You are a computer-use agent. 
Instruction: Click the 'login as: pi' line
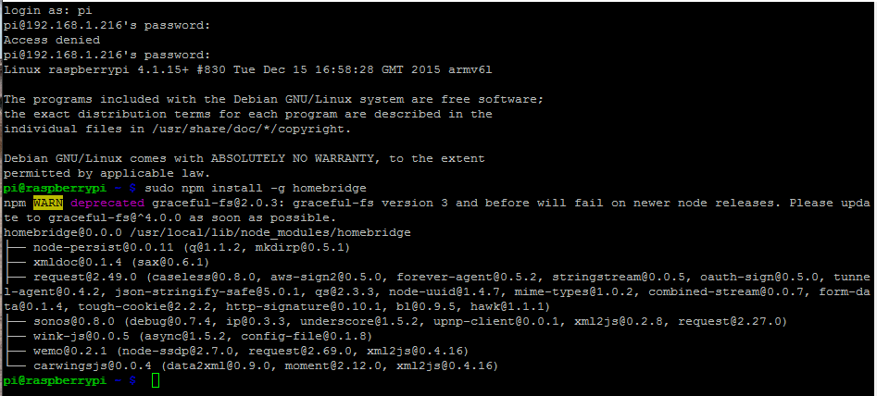pos(48,10)
